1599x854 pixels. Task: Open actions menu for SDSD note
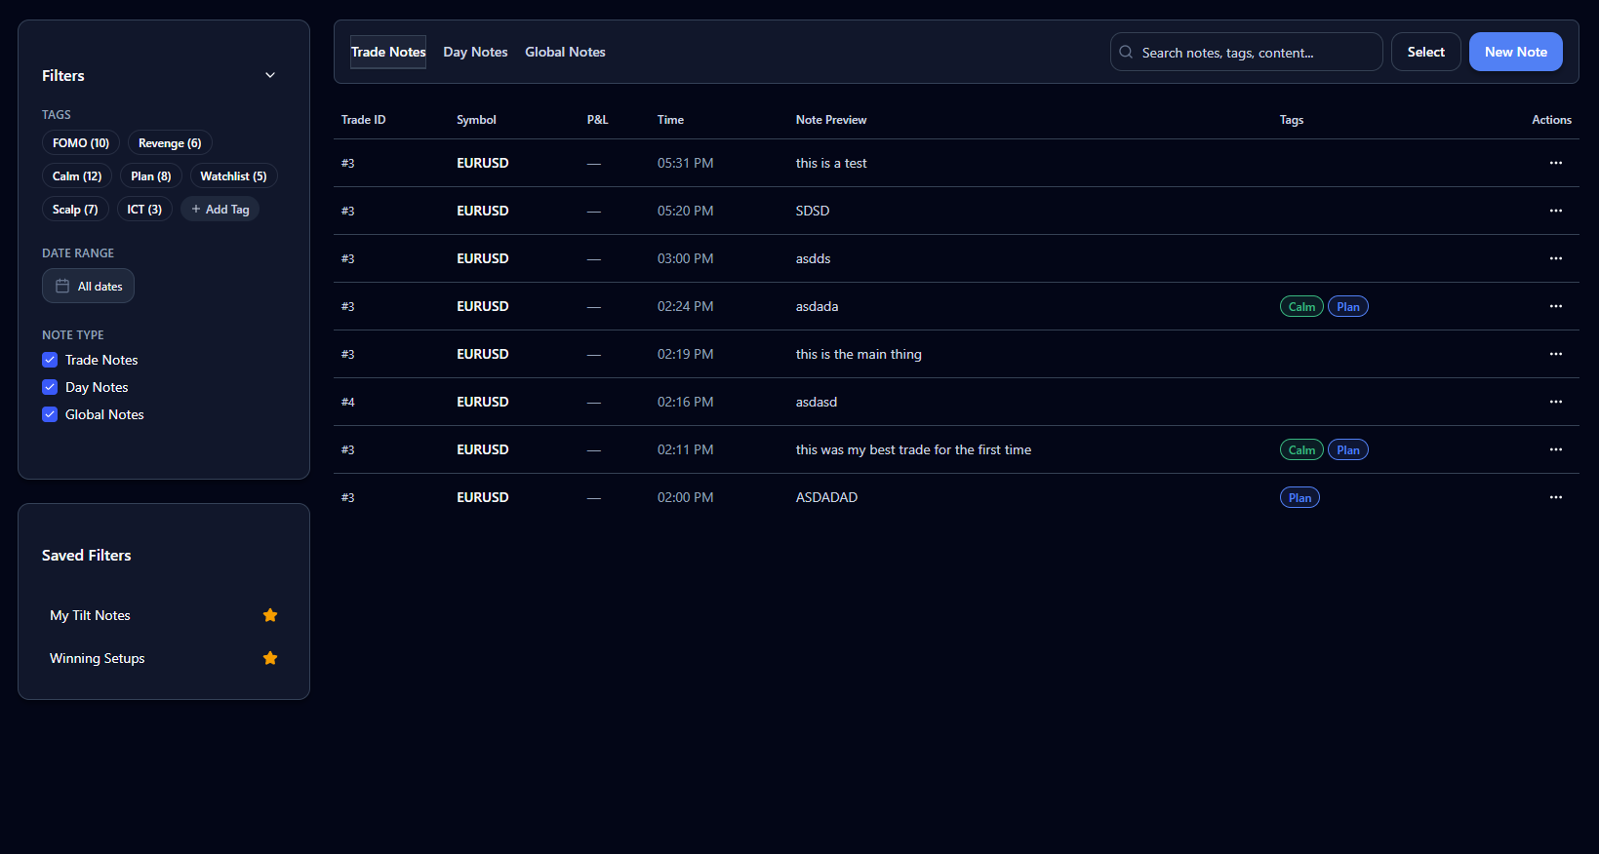tap(1555, 211)
